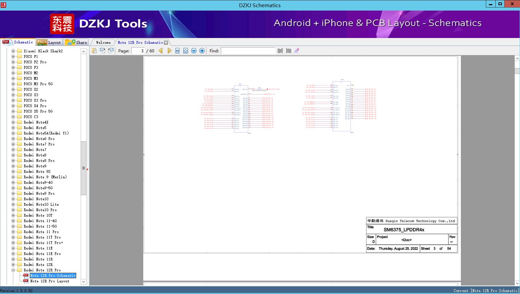Click the Find text field

248,51
